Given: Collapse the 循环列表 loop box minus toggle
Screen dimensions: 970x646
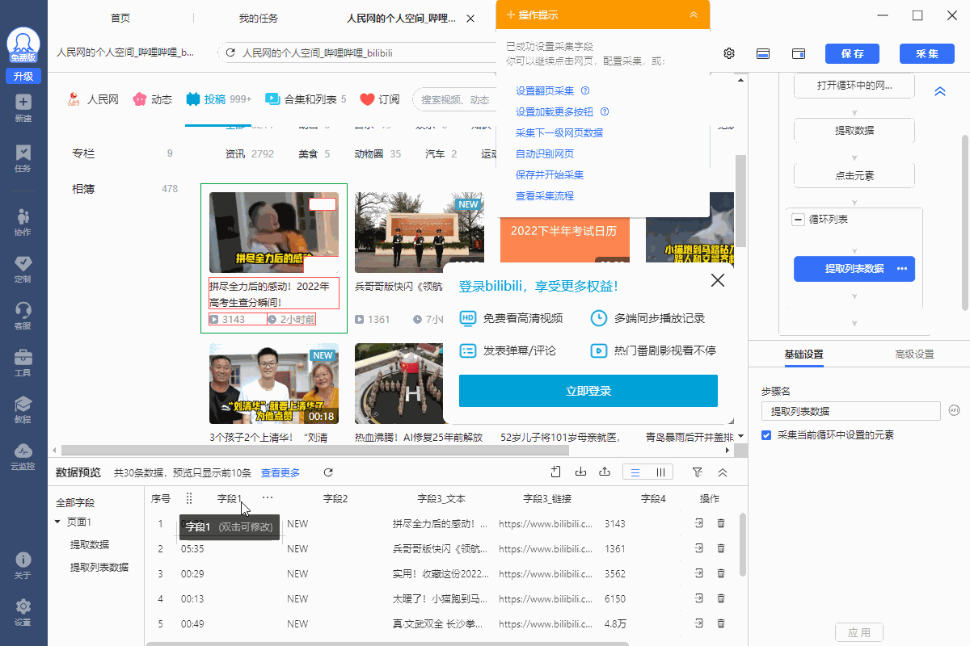Looking at the screenshot, I should pos(798,220).
